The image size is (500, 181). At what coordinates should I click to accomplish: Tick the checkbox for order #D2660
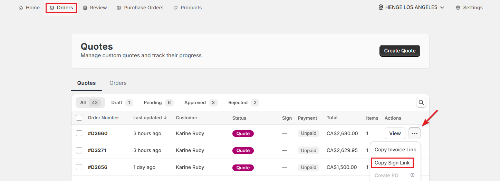79,133
